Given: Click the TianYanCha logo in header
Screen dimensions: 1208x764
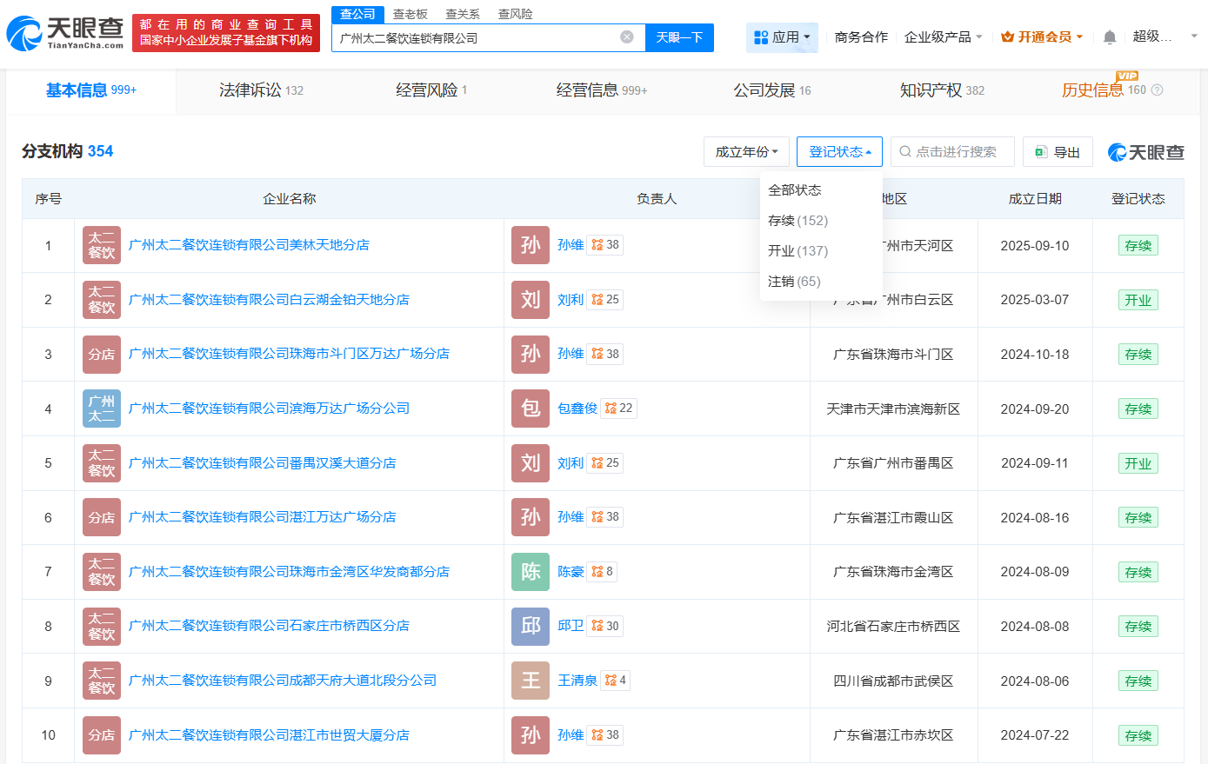Looking at the screenshot, I should (65, 32).
